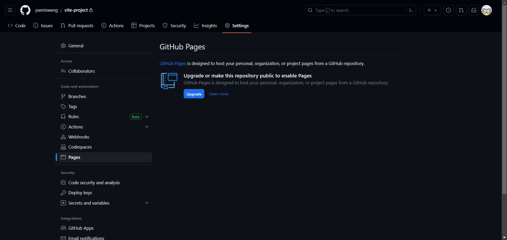Open the Create new plus dropdown
This screenshot has height=240, width=507.
tap(432, 10)
